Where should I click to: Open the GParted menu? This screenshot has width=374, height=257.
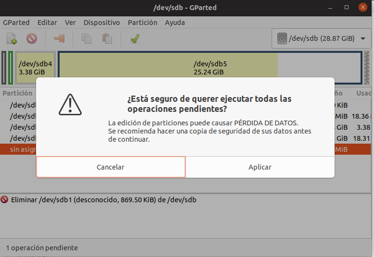click(16, 23)
